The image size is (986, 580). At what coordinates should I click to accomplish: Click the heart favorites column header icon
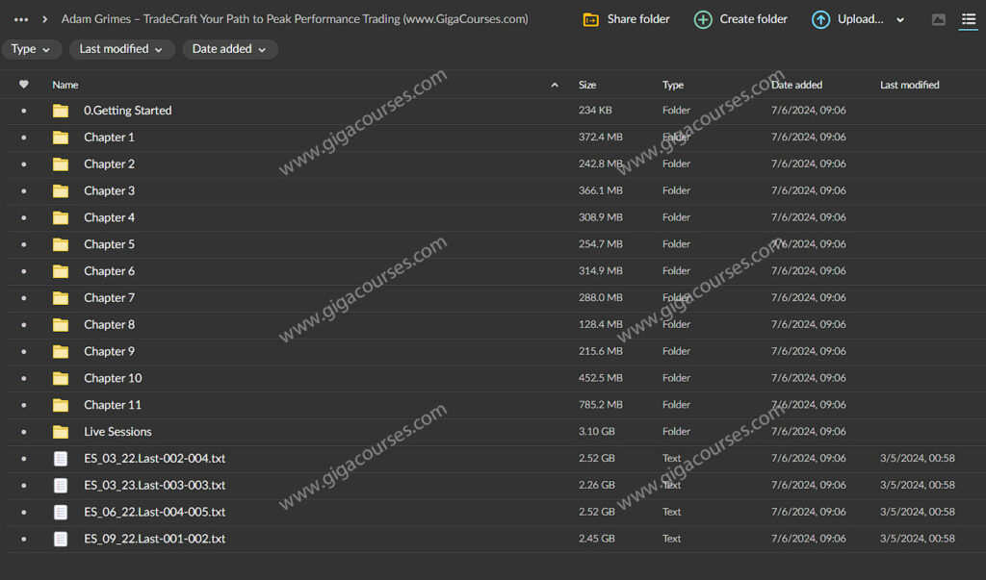click(x=24, y=85)
